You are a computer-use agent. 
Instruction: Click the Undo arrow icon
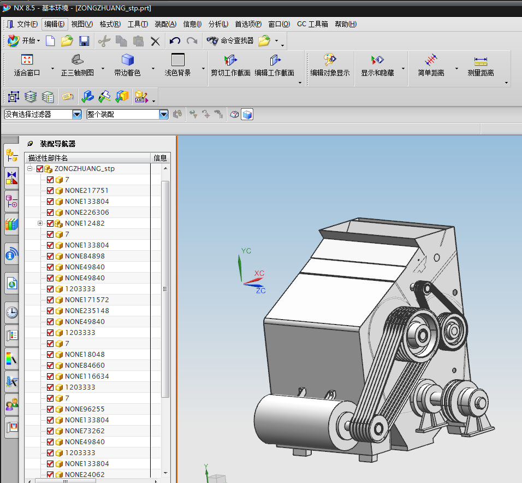[175, 41]
